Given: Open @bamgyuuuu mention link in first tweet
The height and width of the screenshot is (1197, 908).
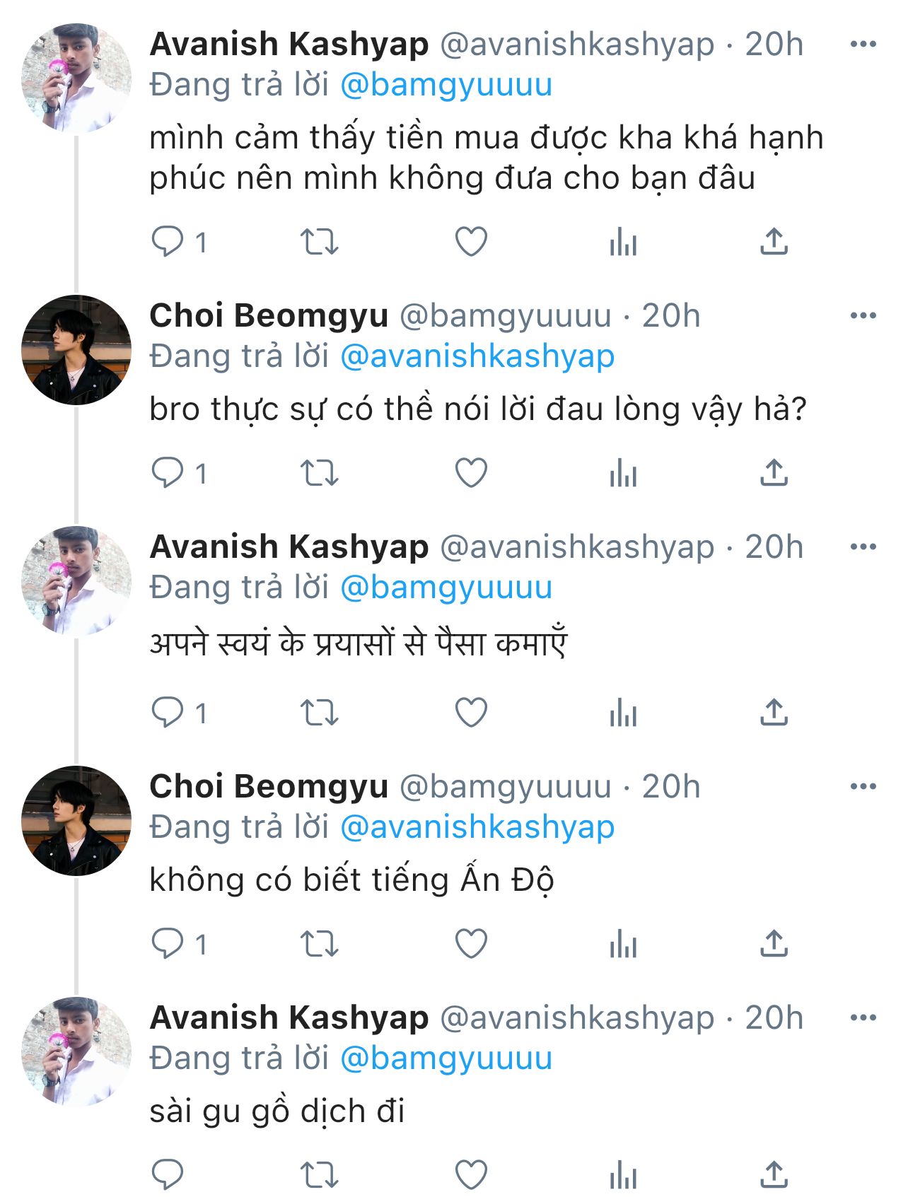Looking at the screenshot, I should click(446, 86).
